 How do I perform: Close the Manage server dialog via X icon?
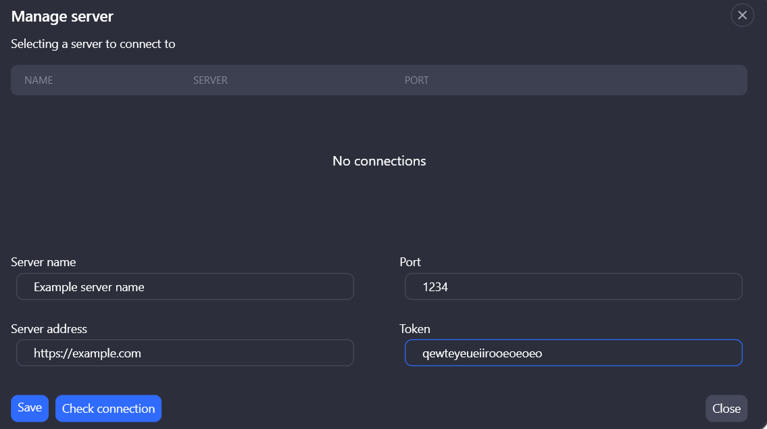742,15
